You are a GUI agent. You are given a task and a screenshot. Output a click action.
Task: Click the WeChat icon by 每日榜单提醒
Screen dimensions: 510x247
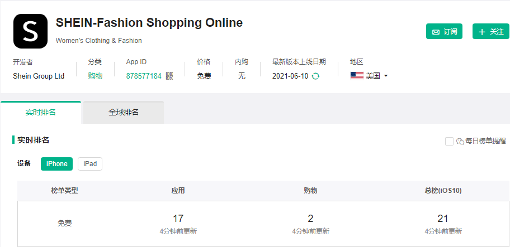[460, 141]
